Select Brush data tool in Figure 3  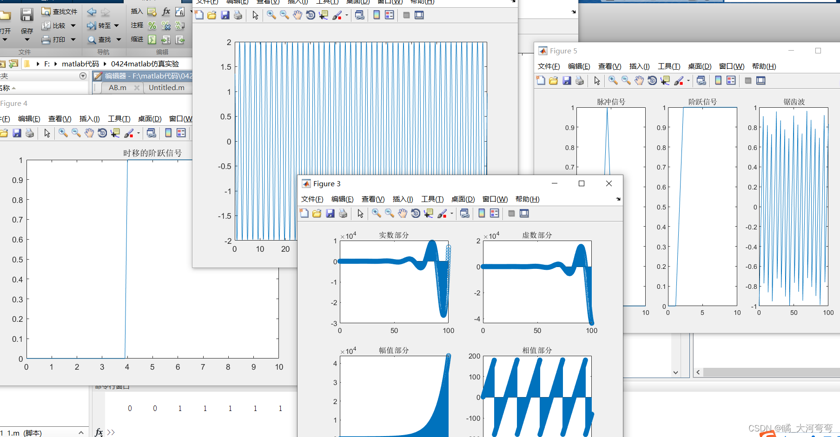point(442,213)
